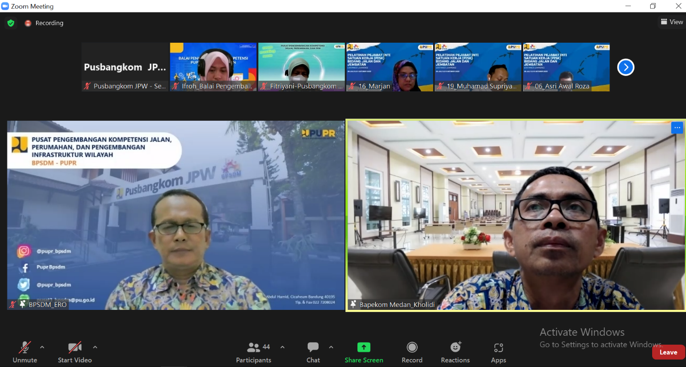Viewport: 686px width, 367px height.
Task: Click the green security shield icon
Action: (x=10, y=23)
